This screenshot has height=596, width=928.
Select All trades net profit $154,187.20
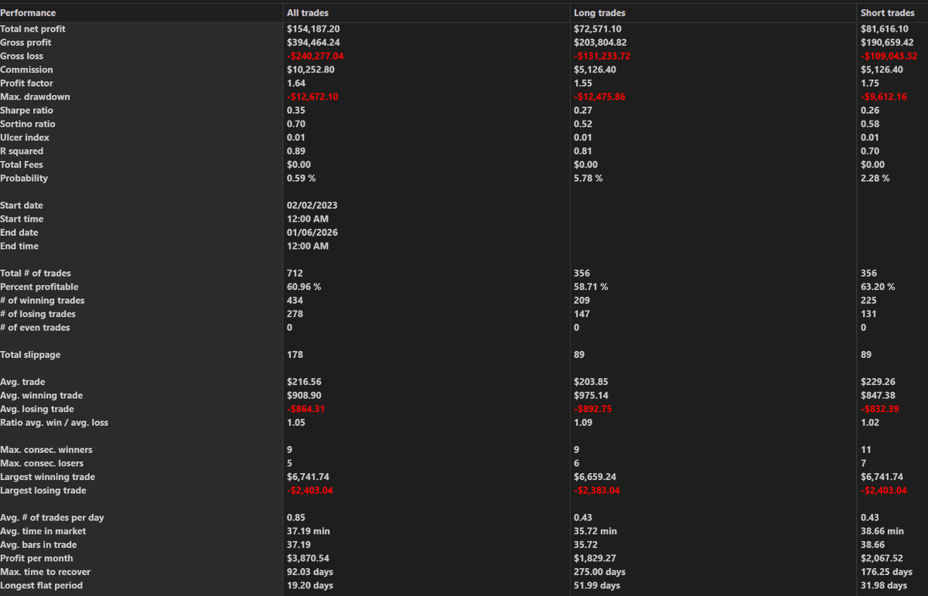pos(313,29)
